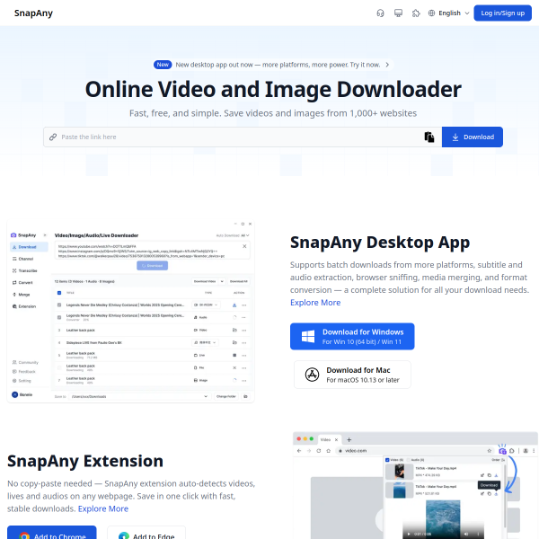539x539 pixels.
Task: Click Add to Chrome button
Action: (x=52, y=532)
